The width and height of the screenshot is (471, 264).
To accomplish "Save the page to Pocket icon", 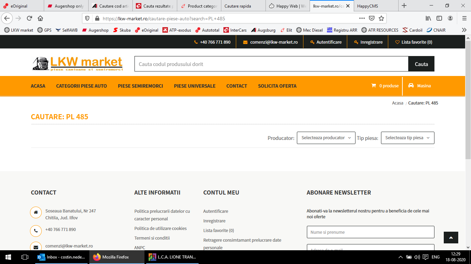I will tap(372, 18).
